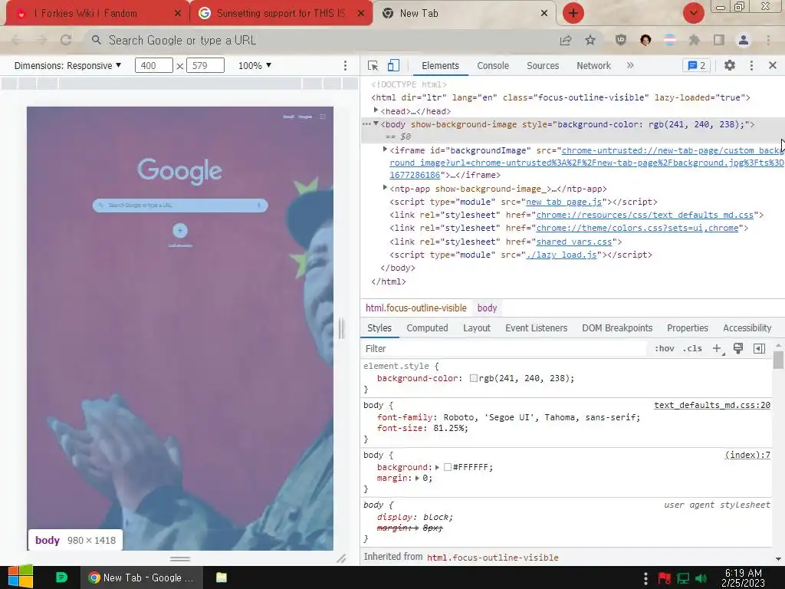Select the inspect element picker icon
The height and width of the screenshot is (589, 785).
click(373, 66)
